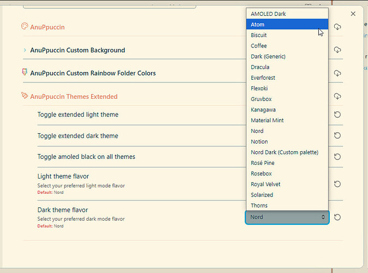This screenshot has height=273, width=368.
Task: Toggle AnuPpuccin Custom Rainbow Folder Colors section
Action: (93, 73)
